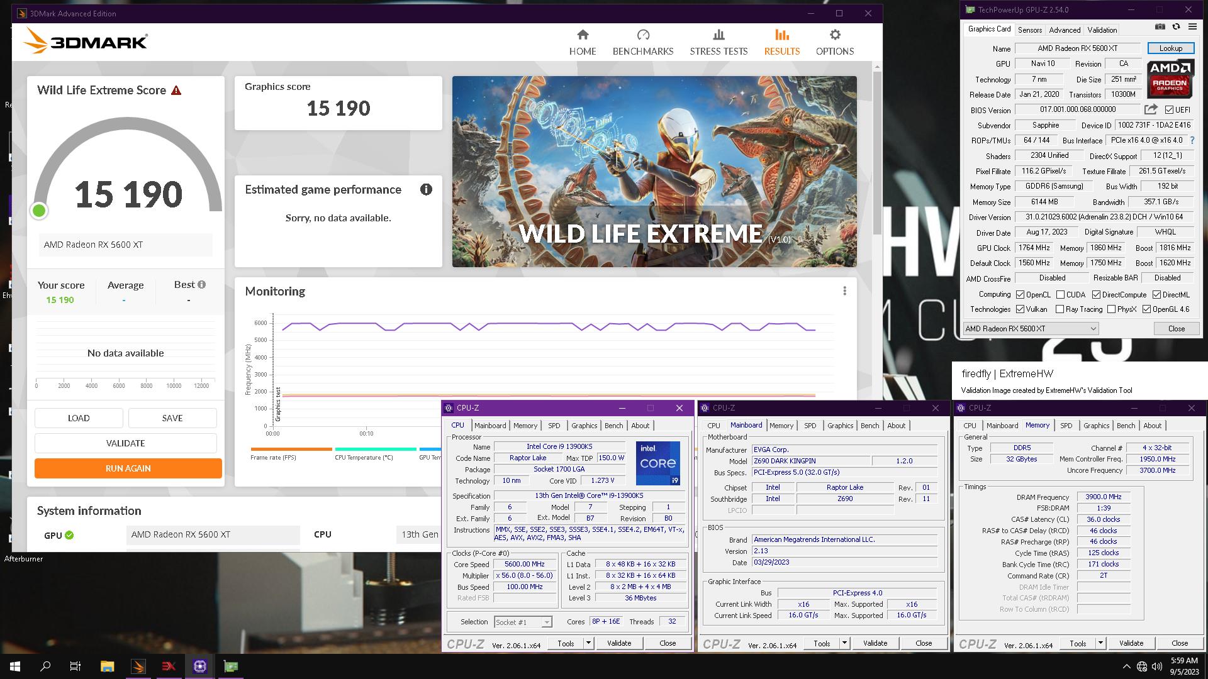This screenshot has height=679, width=1208.
Task: Go to the RESULTS section in 3DMark
Action: click(x=781, y=42)
